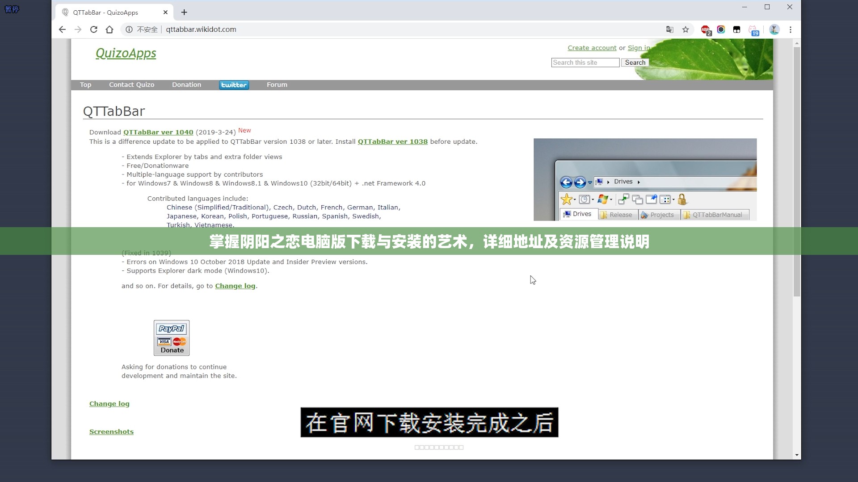The height and width of the screenshot is (482, 858).
Task: Open the extension with badge 19
Action: click(753, 30)
